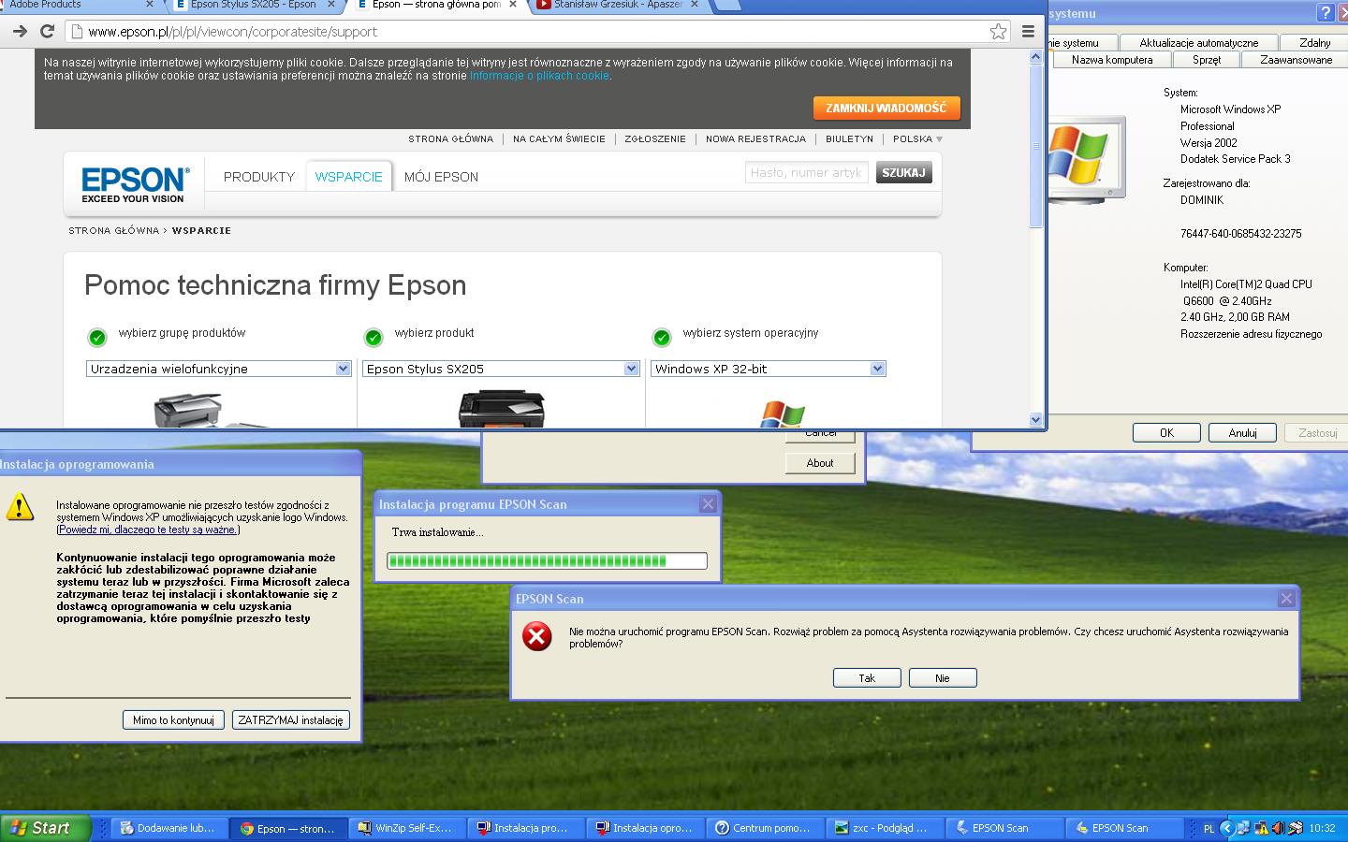The height and width of the screenshot is (842, 1348).
Task: Click 'Tak' in the EPSON Scan dialog
Action: coord(867,678)
